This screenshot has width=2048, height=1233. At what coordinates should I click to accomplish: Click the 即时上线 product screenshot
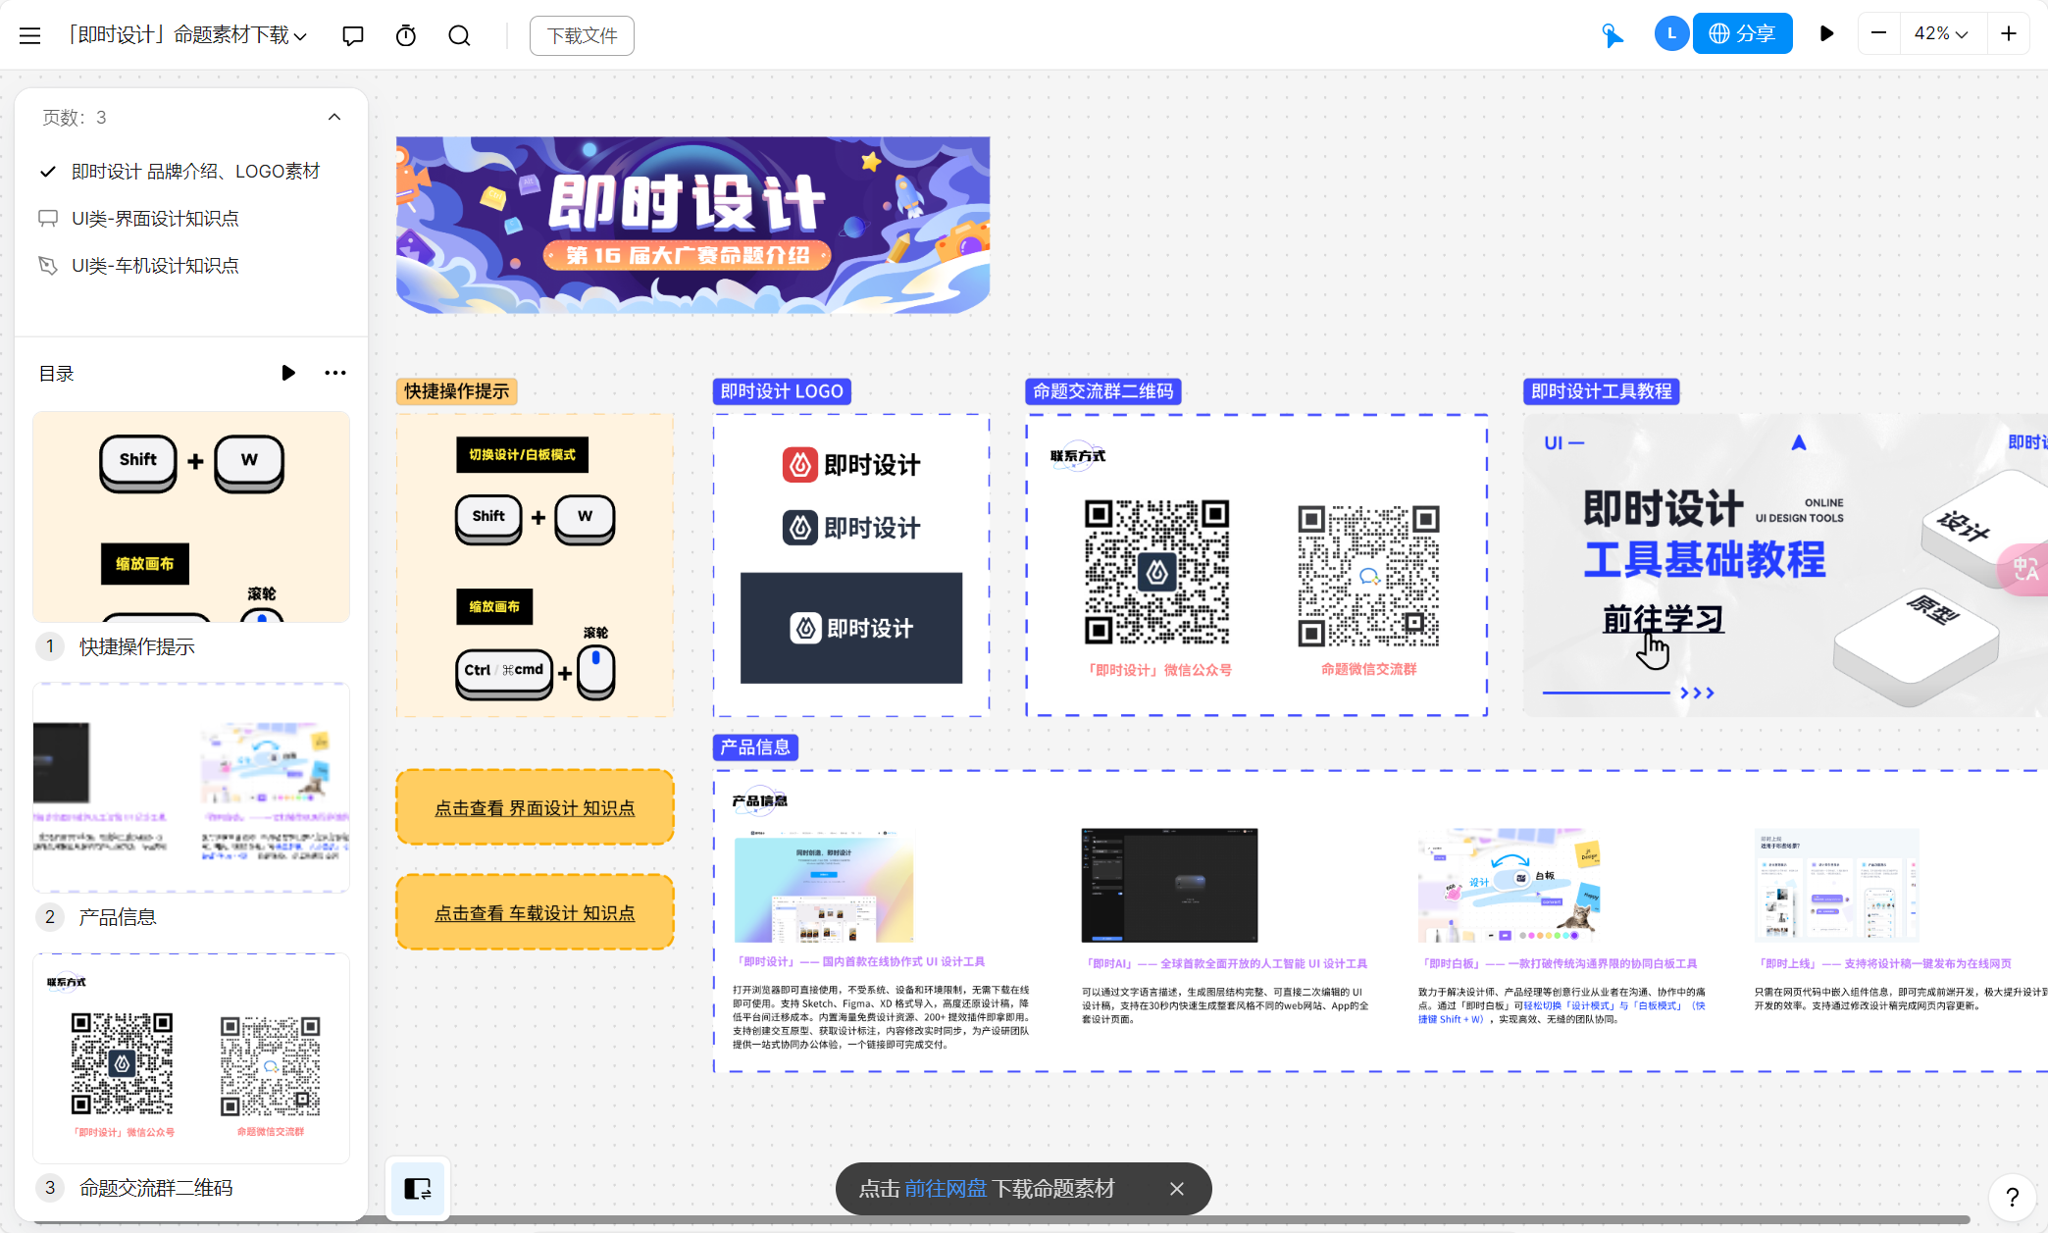coord(1836,886)
